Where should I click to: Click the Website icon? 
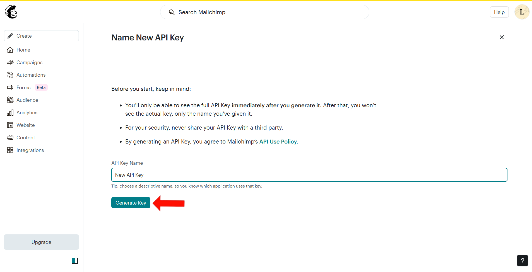pos(10,125)
